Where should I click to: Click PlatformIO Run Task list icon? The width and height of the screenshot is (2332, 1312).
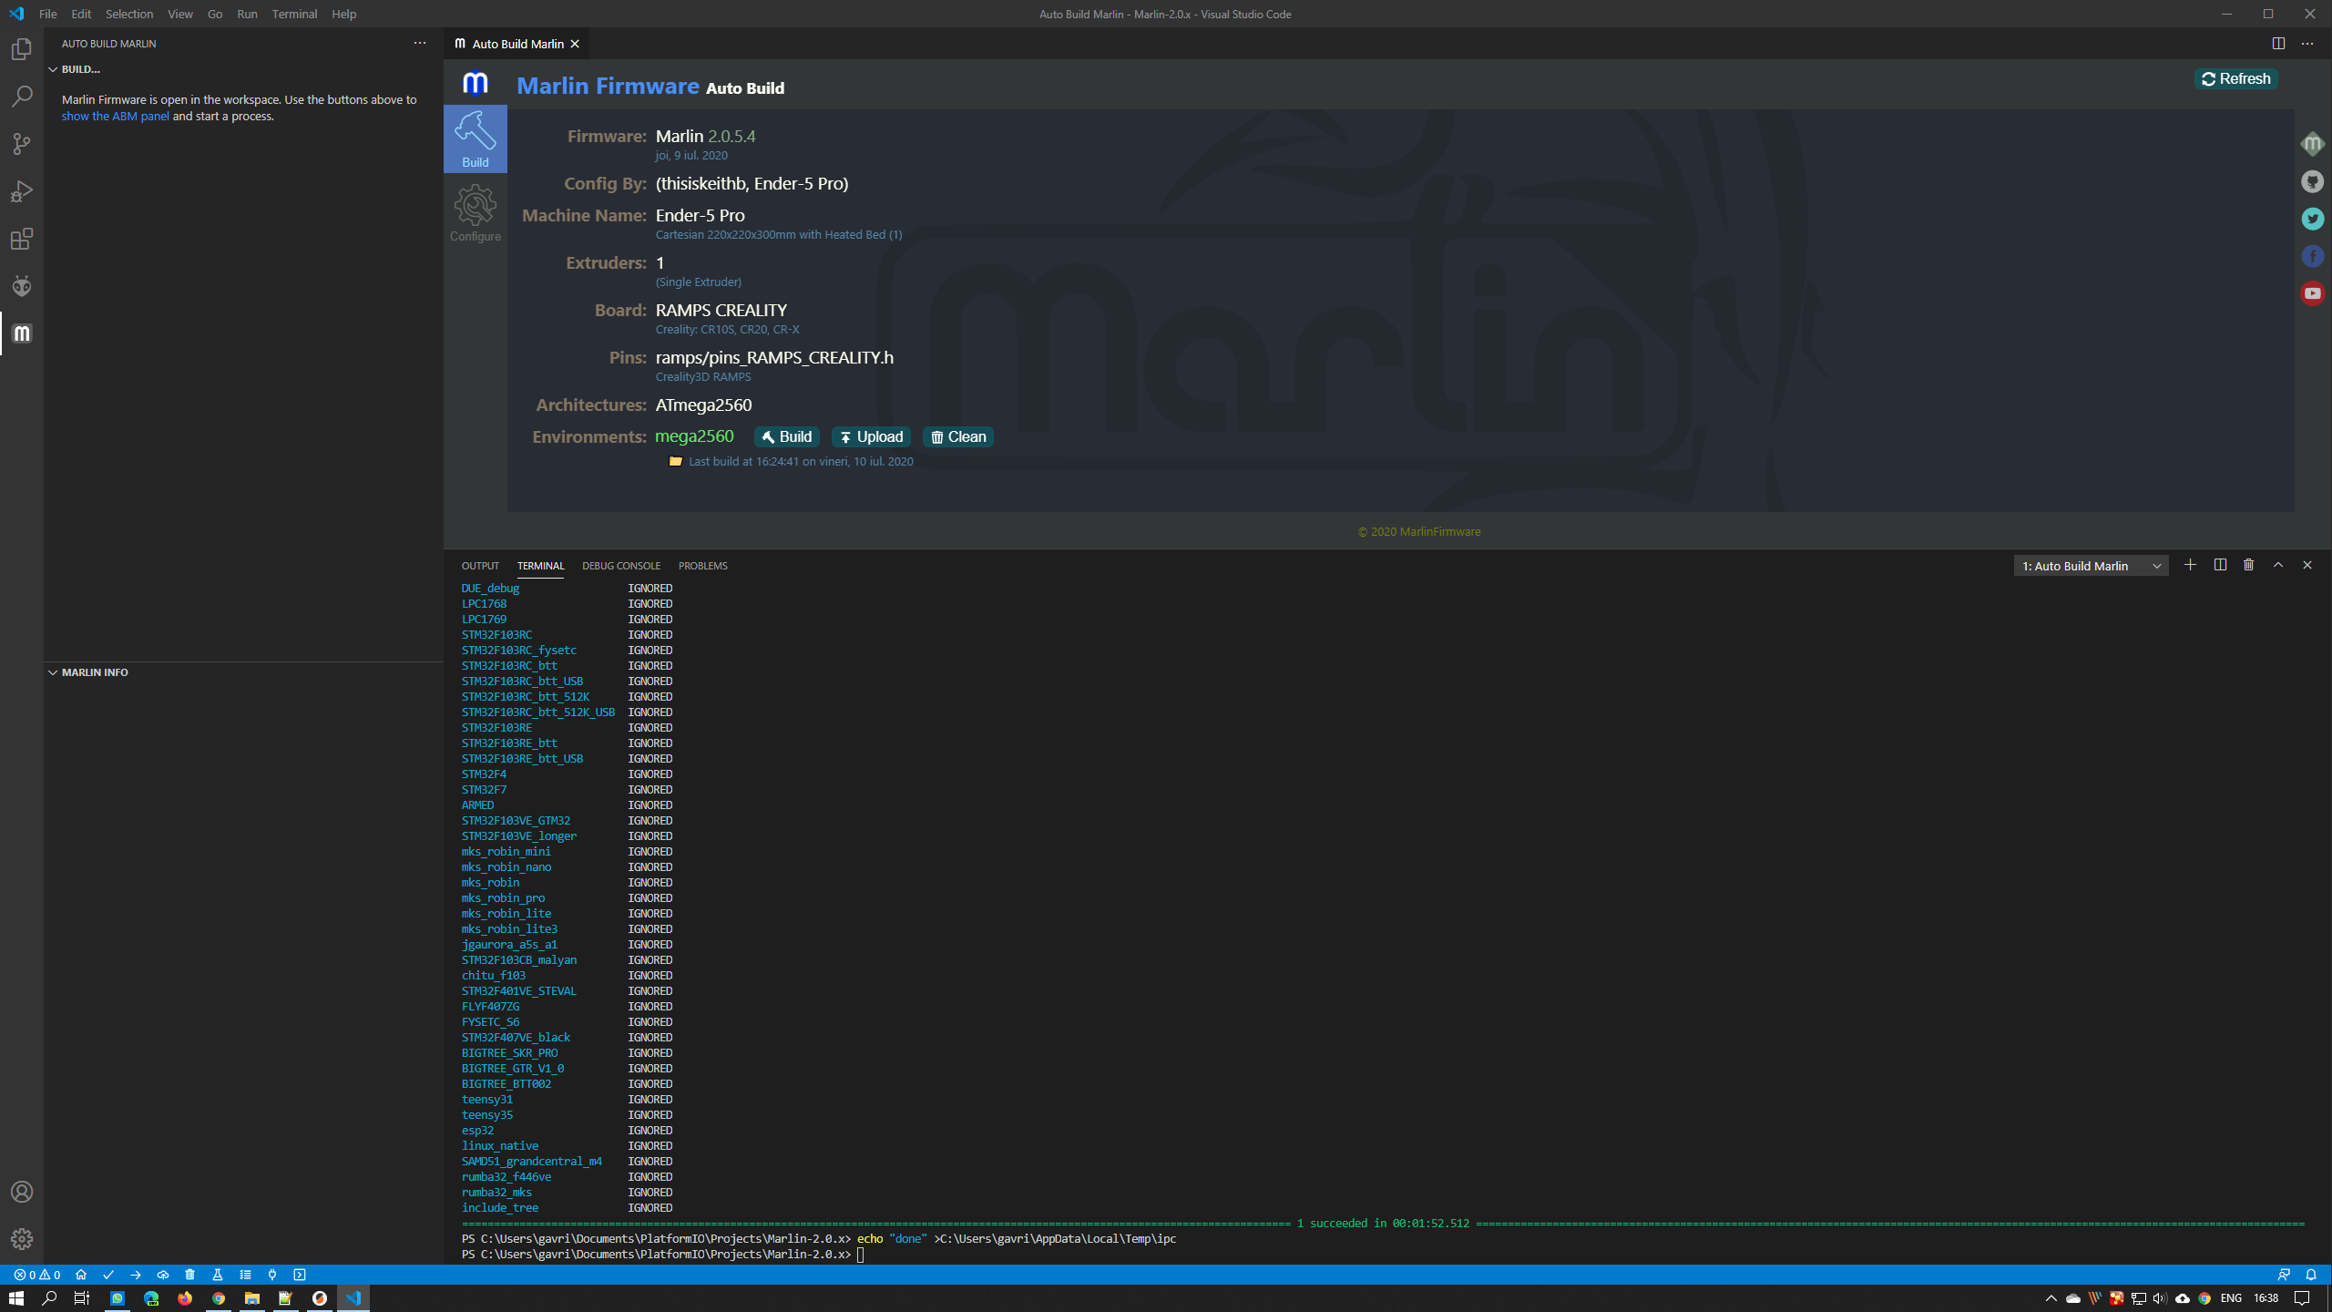coord(245,1275)
